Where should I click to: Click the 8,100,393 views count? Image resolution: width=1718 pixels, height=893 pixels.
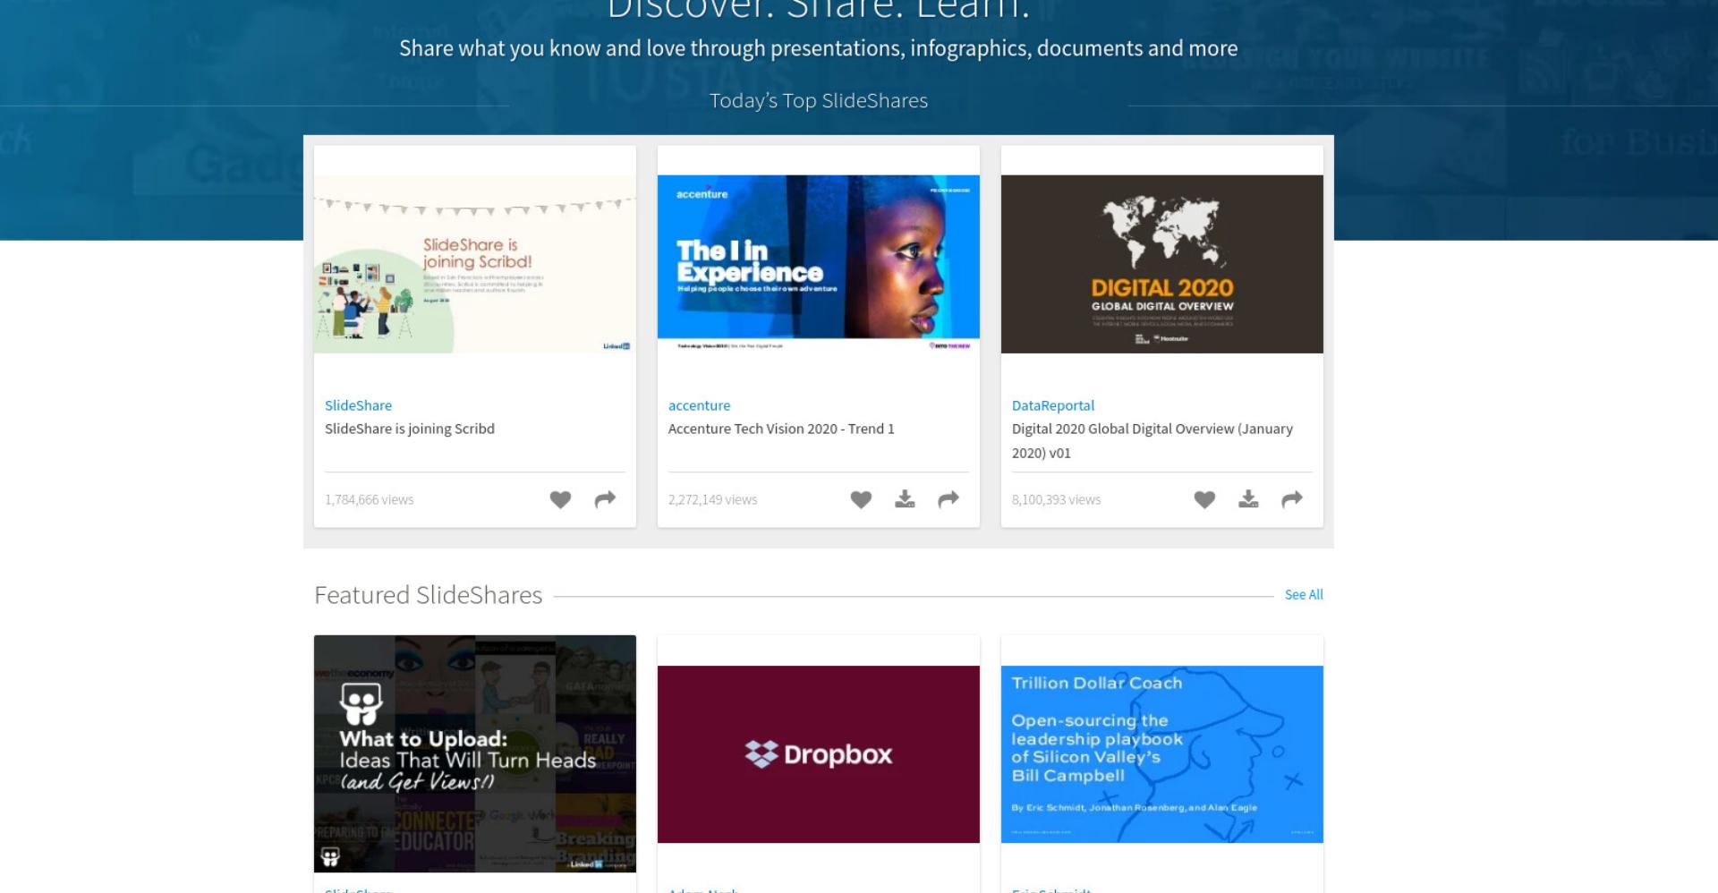pos(1056,499)
